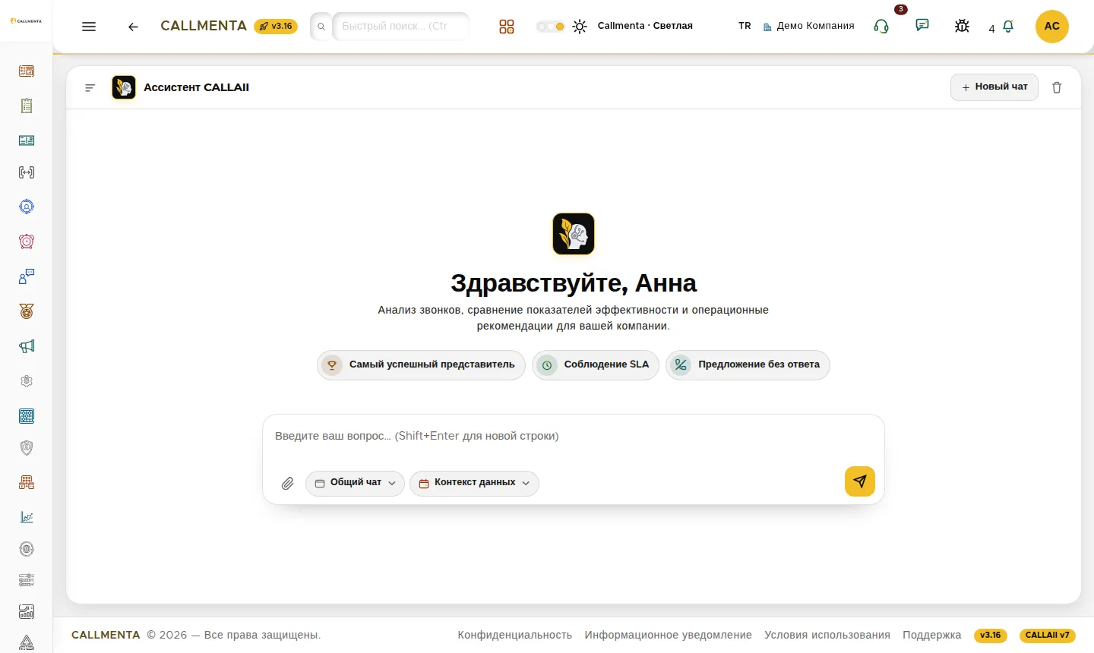Viewport: 1094px width, 653px height.
Task: Open the blue circuit grid sidebar icon
Action: 27,416
